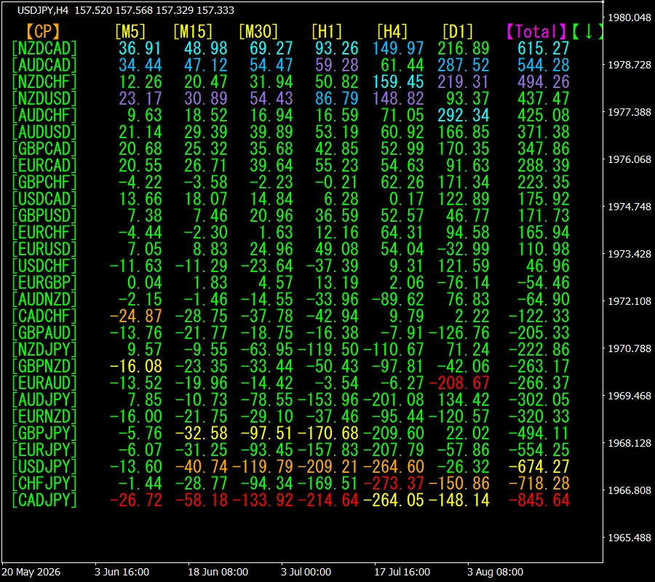Open the NZDCAD pair label
655x582 pixels.
(x=44, y=49)
